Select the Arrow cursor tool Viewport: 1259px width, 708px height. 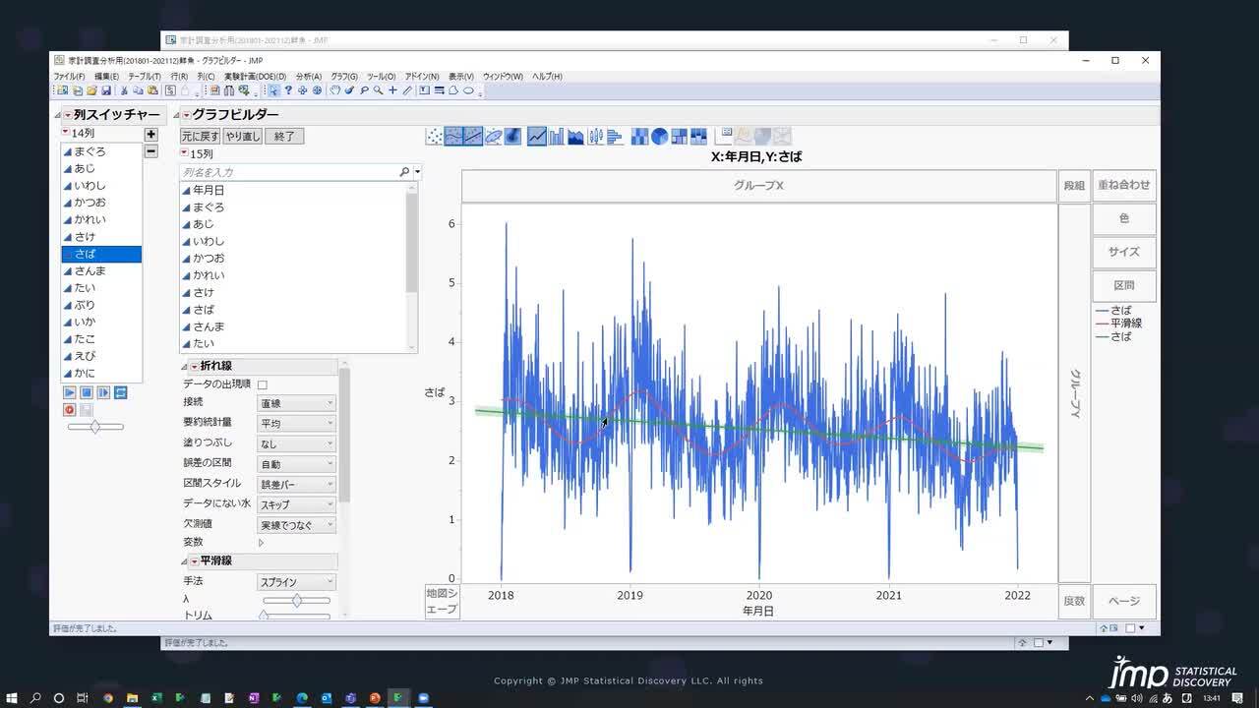pos(273,90)
